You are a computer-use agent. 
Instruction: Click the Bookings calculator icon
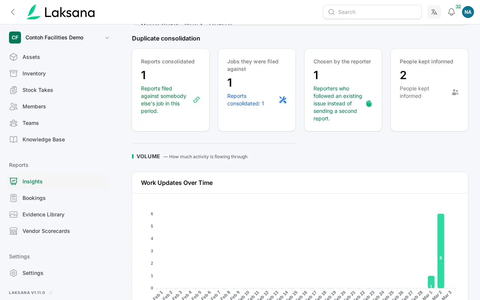click(x=13, y=198)
